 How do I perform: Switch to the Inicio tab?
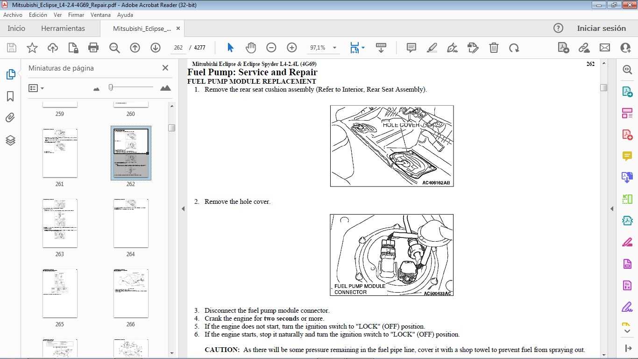[16, 29]
